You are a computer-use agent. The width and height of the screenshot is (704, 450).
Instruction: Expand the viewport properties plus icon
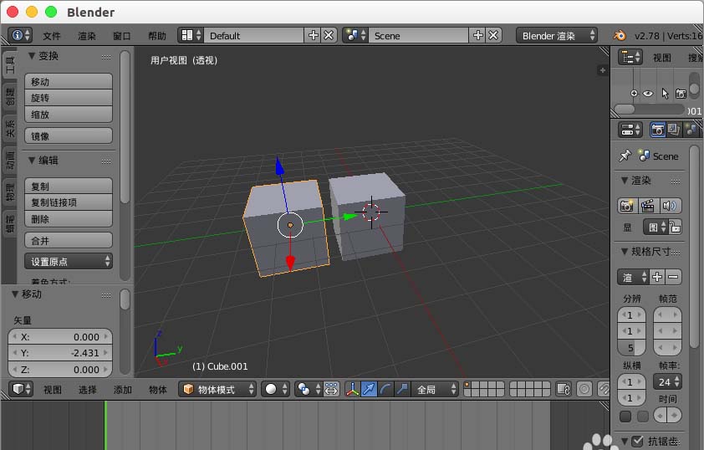pyautogui.click(x=603, y=70)
